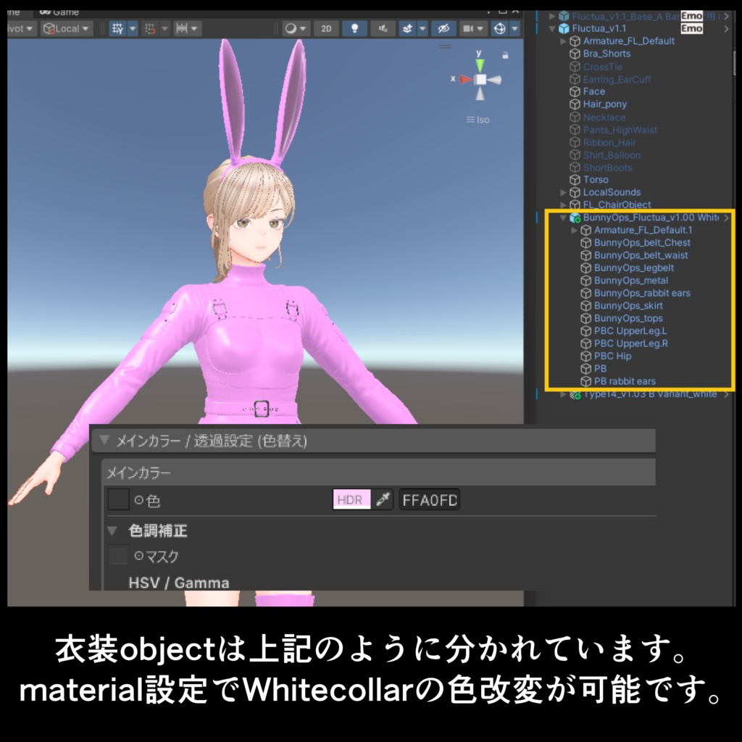Expand Armature_FL_Default.1 object
This screenshot has height=742, width=742.
[x=574, y=230]
